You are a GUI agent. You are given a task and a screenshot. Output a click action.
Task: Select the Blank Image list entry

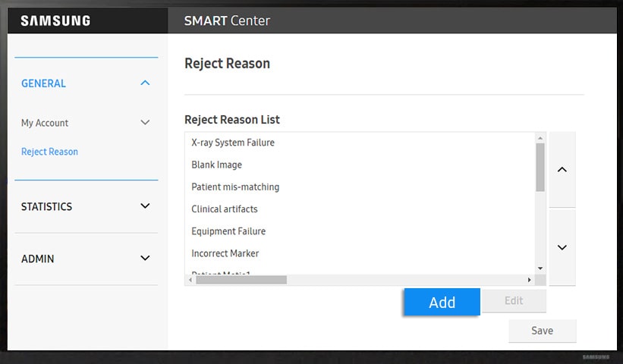point(217,165)
